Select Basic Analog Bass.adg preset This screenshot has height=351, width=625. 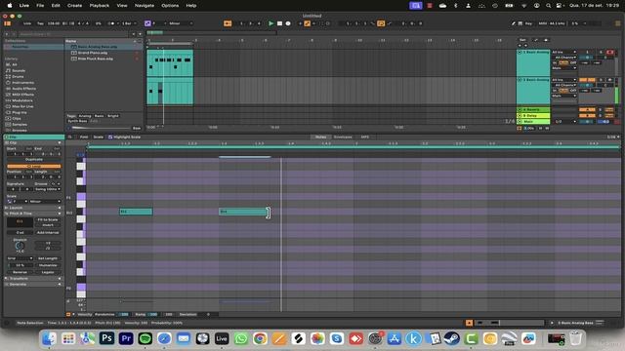[x=98, y=47]
